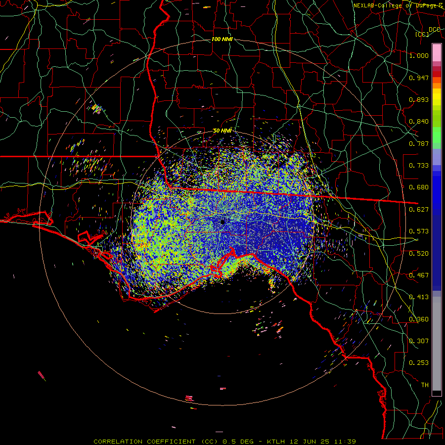The width and height of the screenshot is (445, 445).
Task: Click the 0.253 legend value
Action: pos(419,363)
